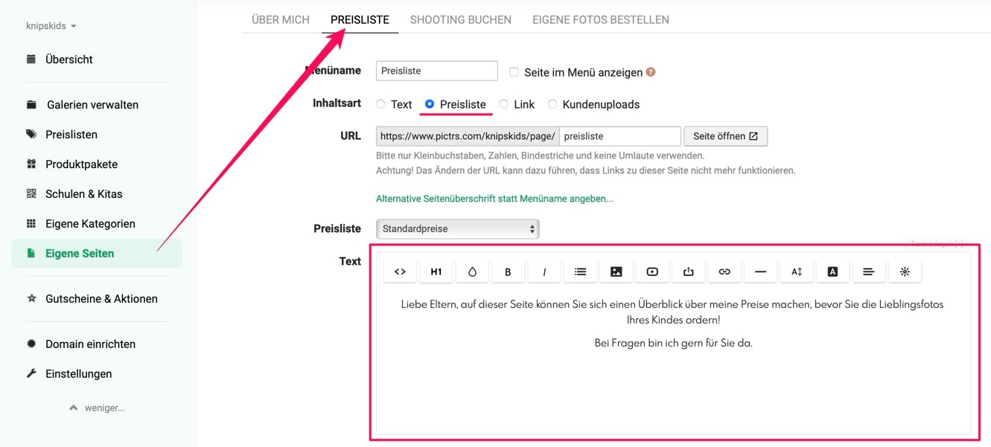Insert a bullet list in editor

(580, 272)
